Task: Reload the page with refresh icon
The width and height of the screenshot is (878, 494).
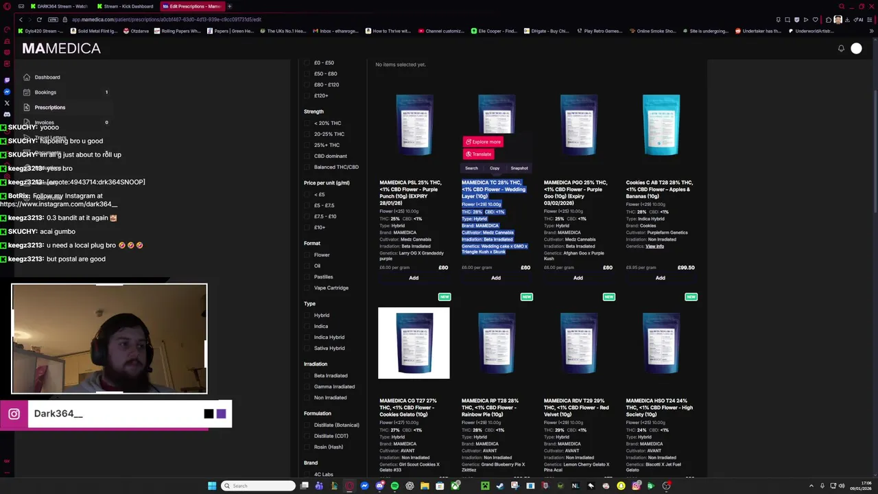Action: point(39,19)
